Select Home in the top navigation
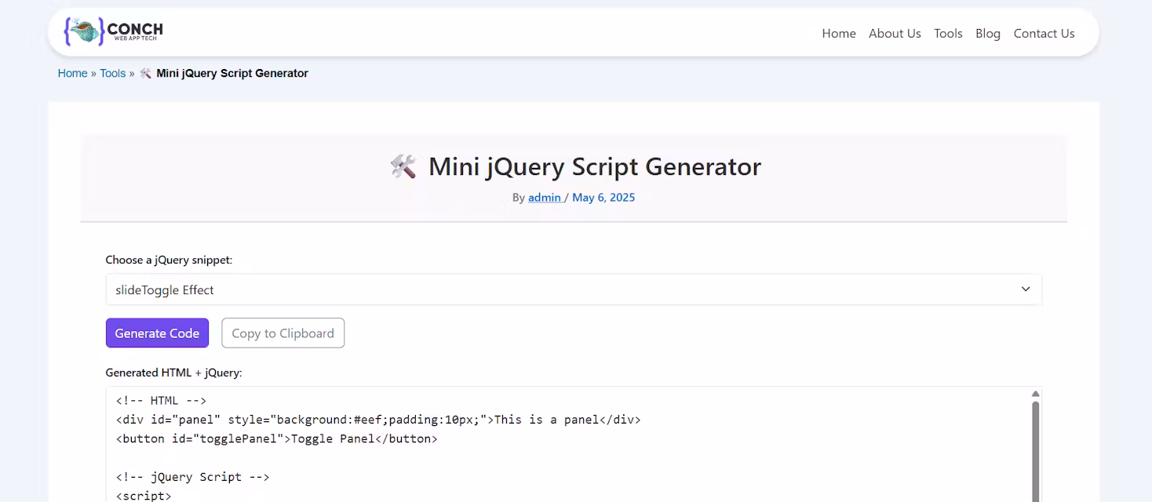The width and height of the screenshot is (1152, 502). (839, 33)
